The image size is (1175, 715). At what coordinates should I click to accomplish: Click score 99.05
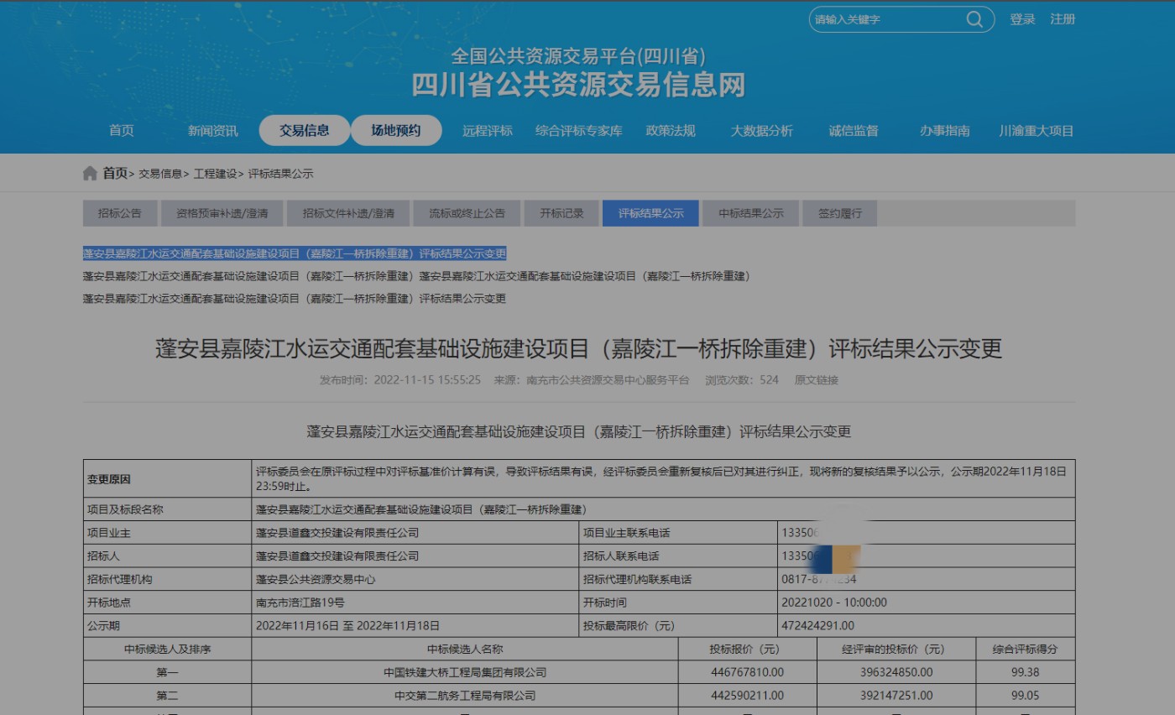1025,696
